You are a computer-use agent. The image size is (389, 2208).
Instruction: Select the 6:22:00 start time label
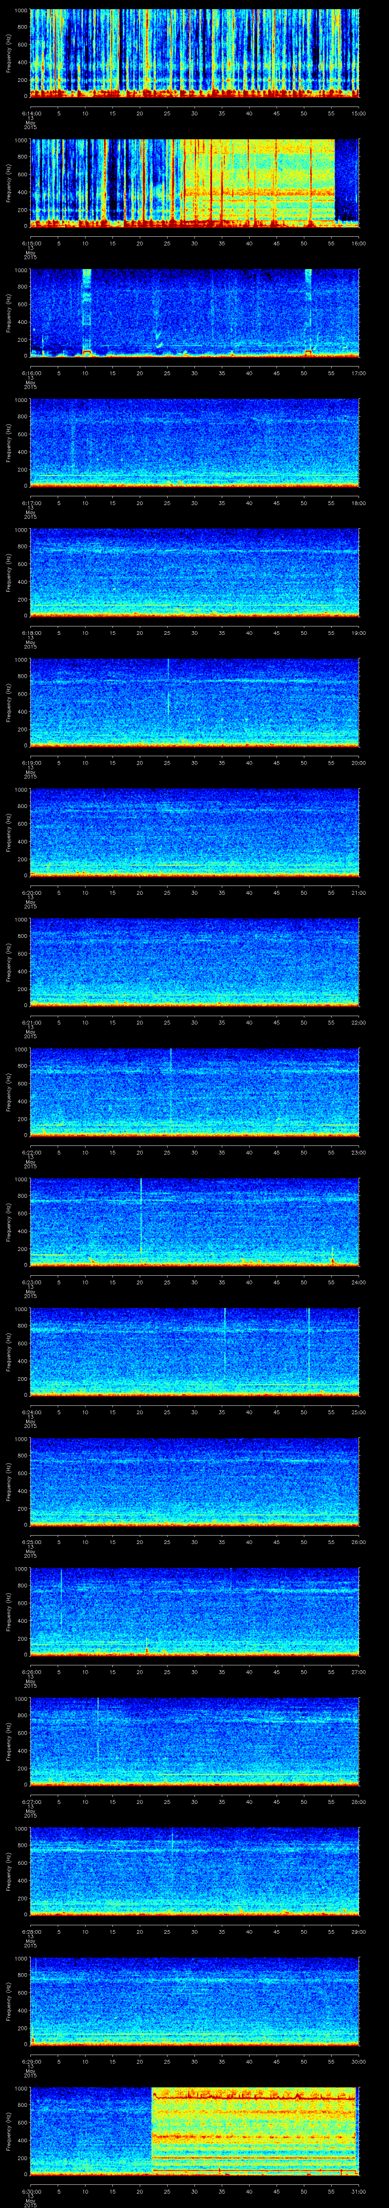click(31, 1152)
